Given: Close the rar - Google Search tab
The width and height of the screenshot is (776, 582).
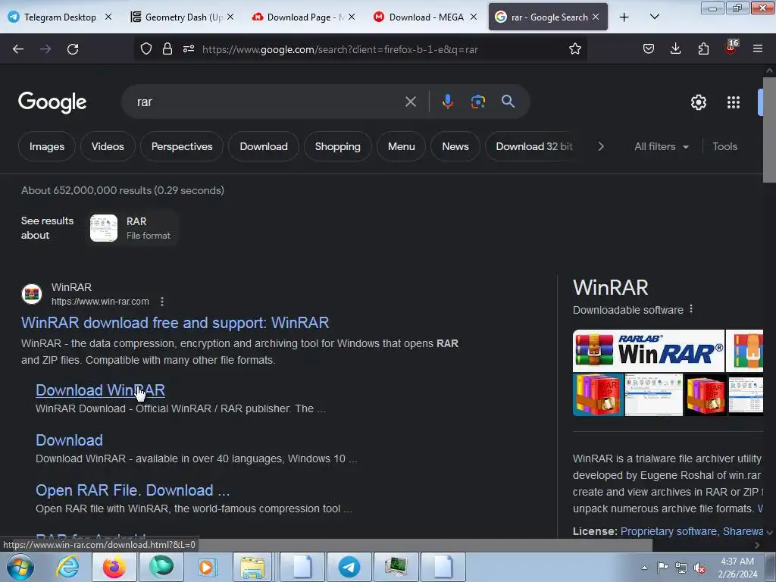Looking at the screenshot, I should coord(596,17).
